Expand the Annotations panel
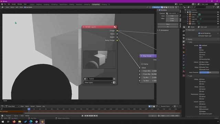 158,30
